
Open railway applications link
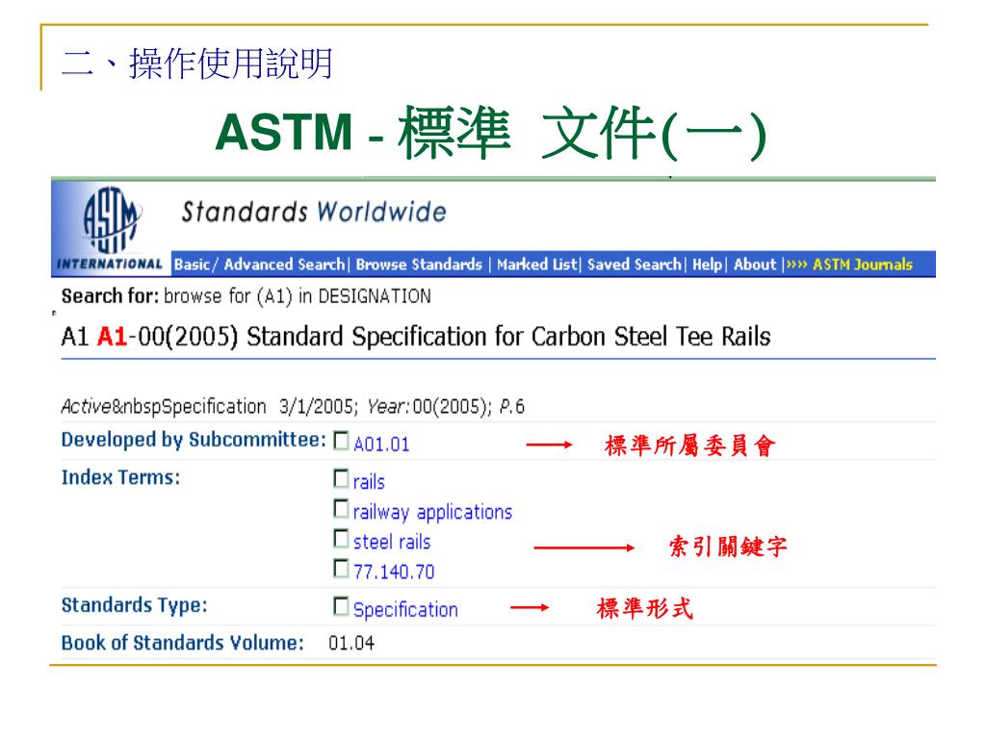pos(432,512)
